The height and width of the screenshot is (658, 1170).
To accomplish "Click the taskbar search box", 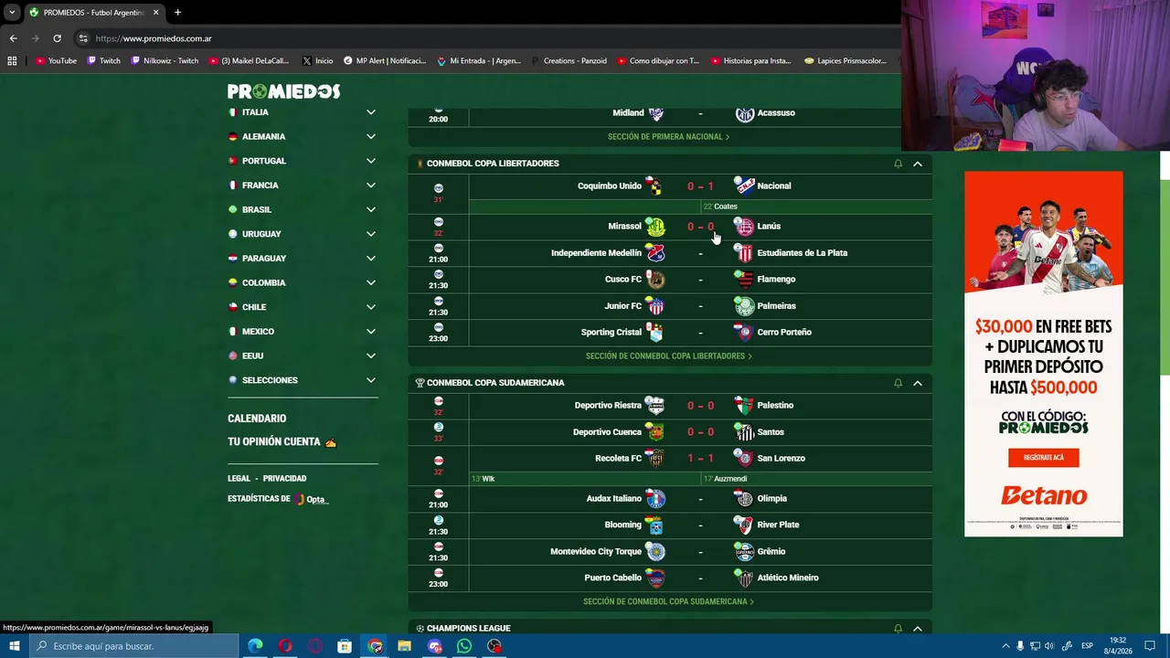I will point(133,646).
